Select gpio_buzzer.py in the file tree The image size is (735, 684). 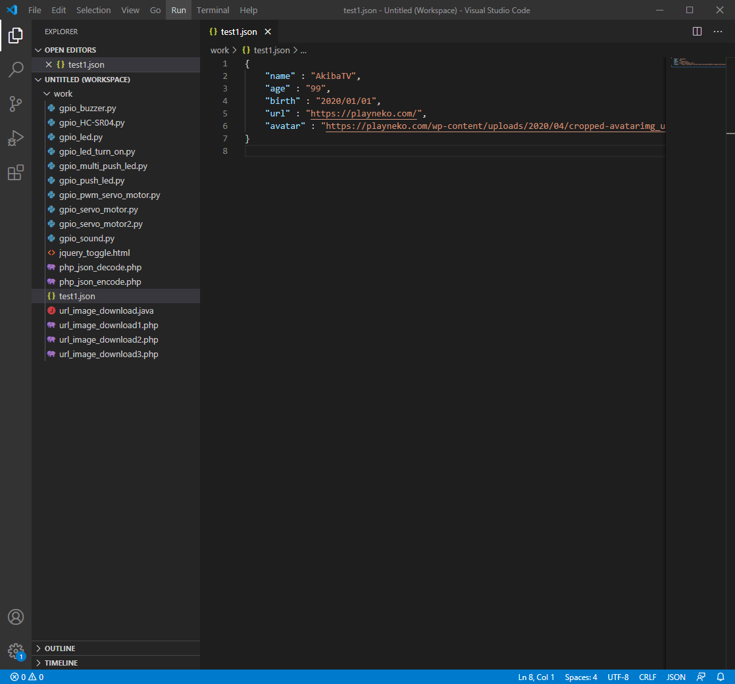pos(88,108)
